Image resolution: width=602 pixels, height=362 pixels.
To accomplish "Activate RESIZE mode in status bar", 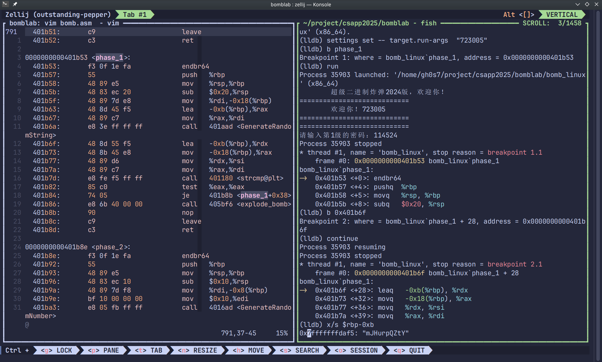I will (x=198, y=350).
